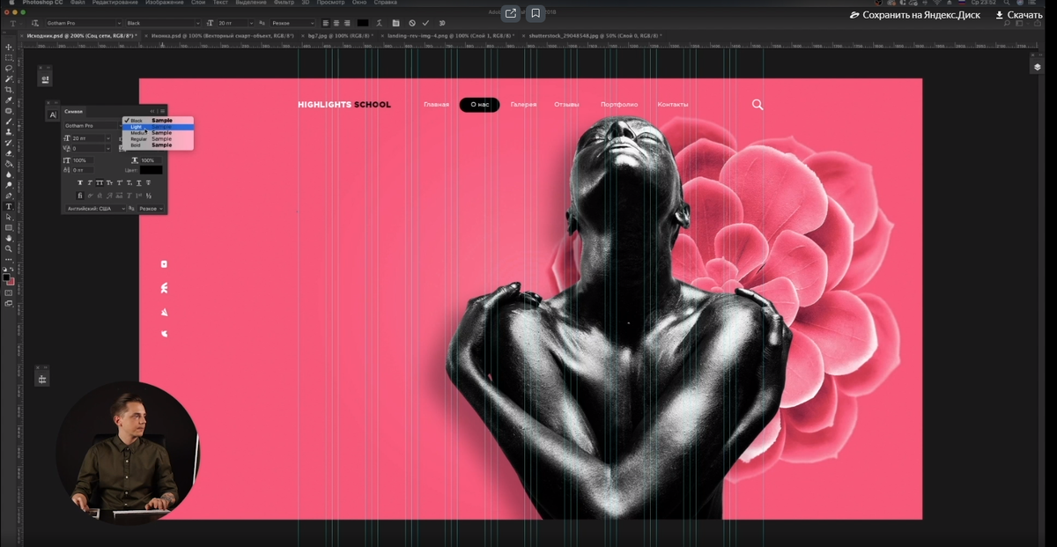Open the Резкое dropdown in the Символ panel

click(150, 209)
